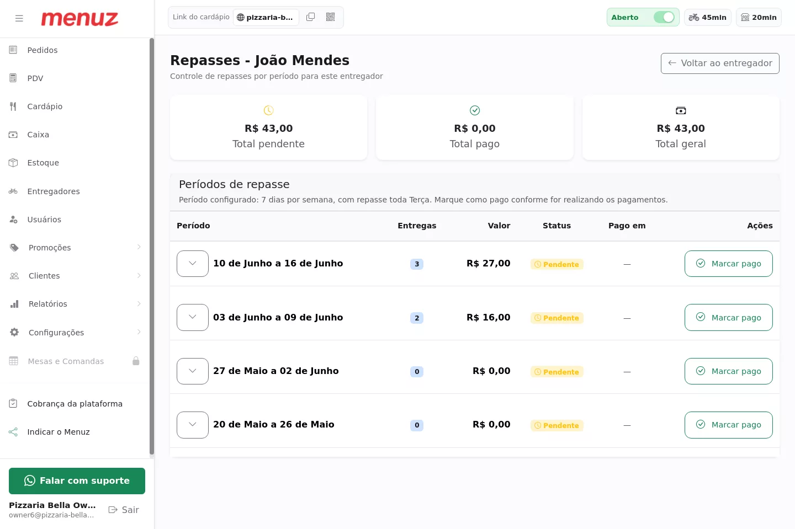Click the sidebar vertical scrollbar

(152, 247)
